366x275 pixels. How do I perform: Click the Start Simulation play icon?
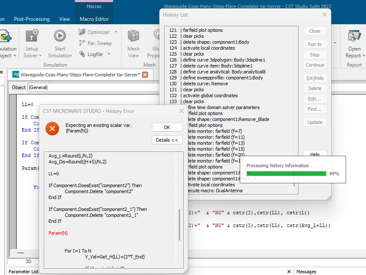(60, 36)
